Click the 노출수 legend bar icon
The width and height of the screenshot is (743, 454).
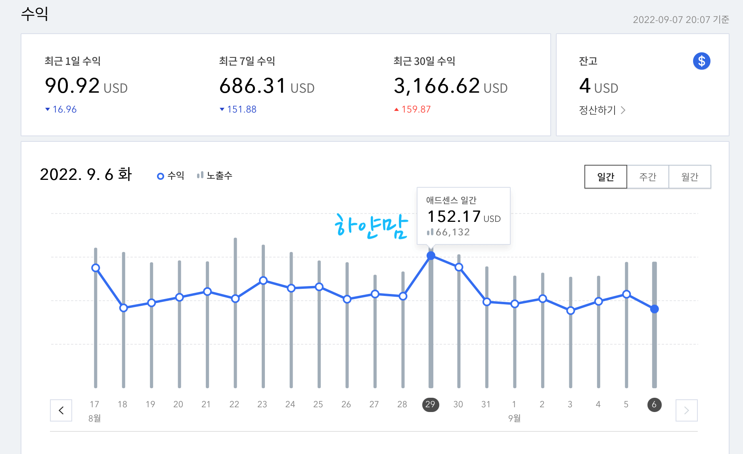pos(200,174)
